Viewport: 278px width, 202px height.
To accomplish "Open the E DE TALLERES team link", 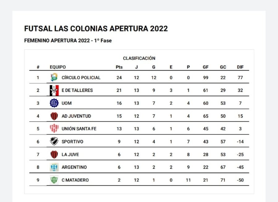I will tap(77, 91).
